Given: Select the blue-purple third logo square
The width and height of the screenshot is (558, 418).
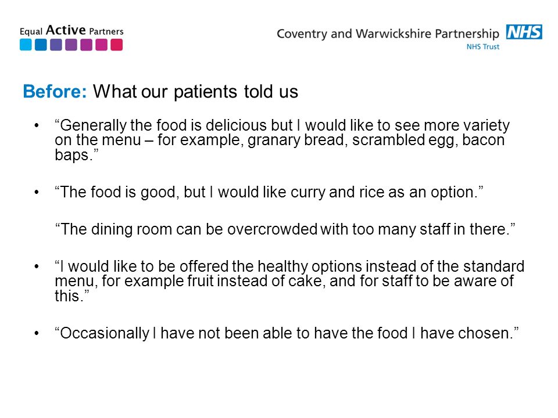Looking at the screenshot, I should 56,45.
